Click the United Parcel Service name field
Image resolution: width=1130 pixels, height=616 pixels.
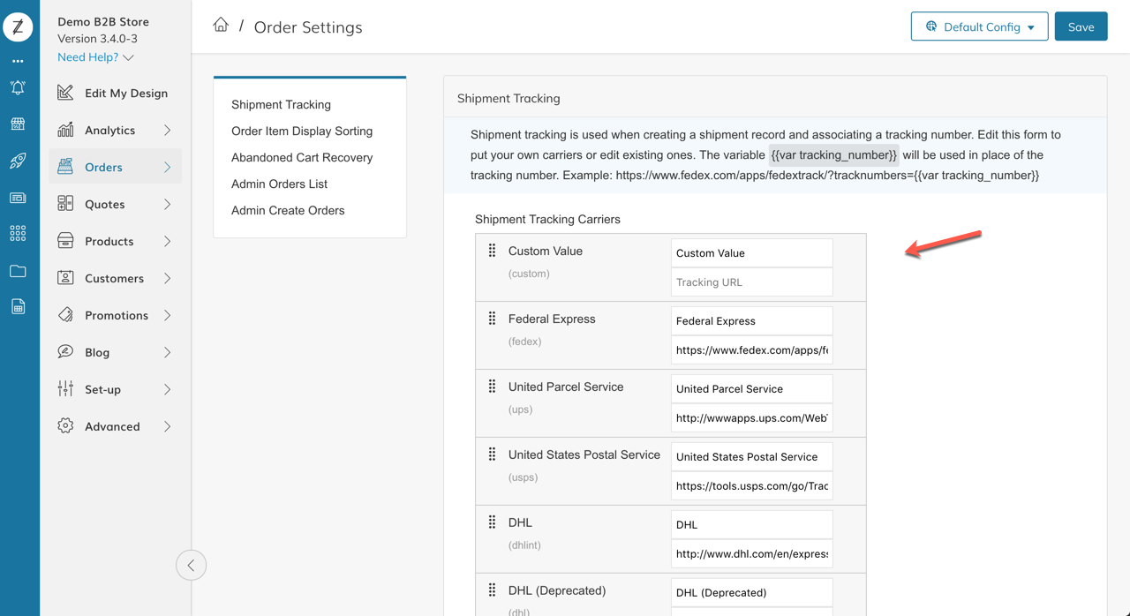pyautogui.click(x=751, y=388)
